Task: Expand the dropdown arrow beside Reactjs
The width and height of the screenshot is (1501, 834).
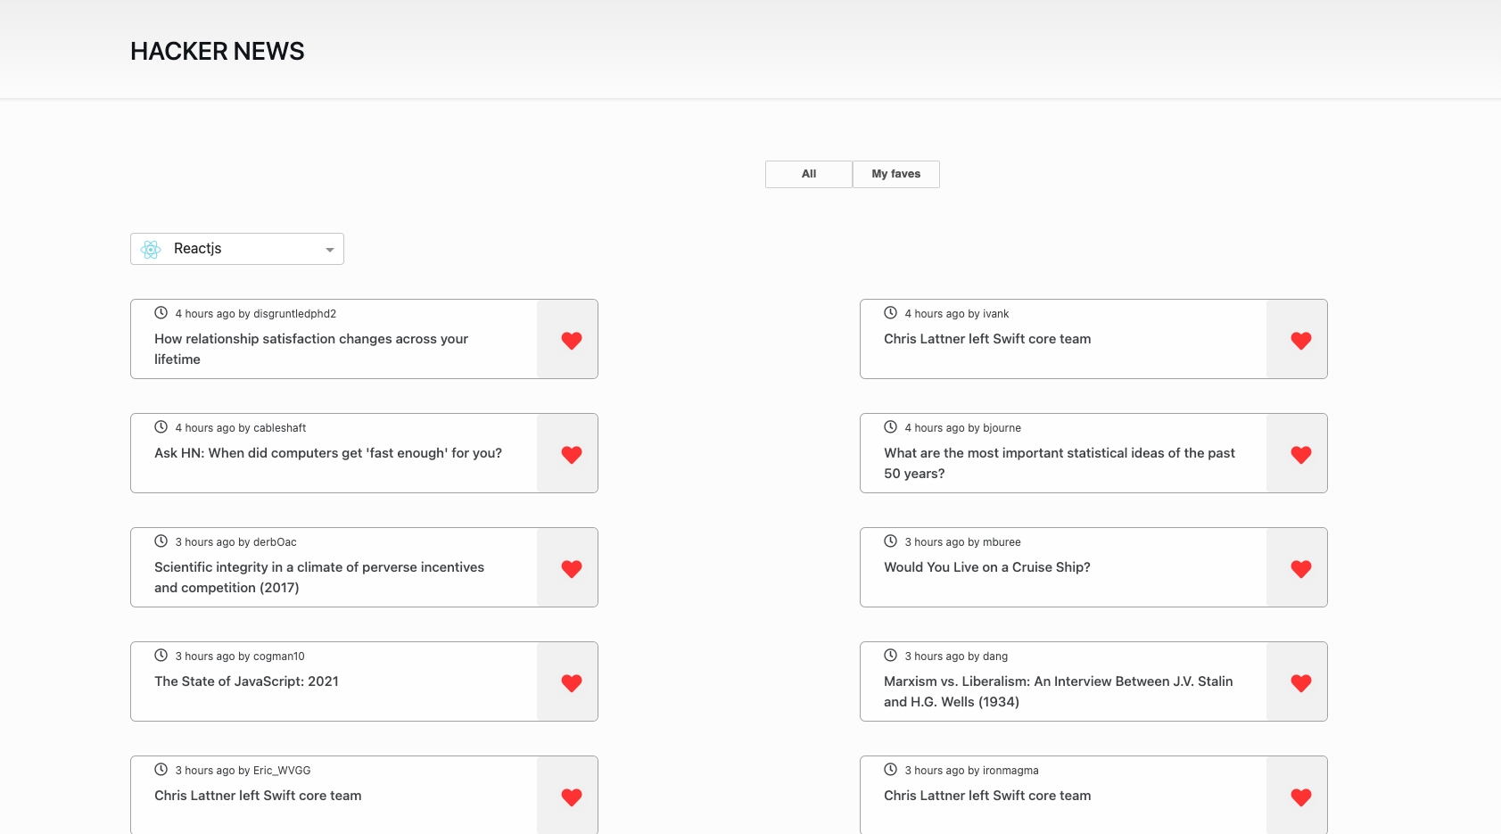Action: pos(329,250)
